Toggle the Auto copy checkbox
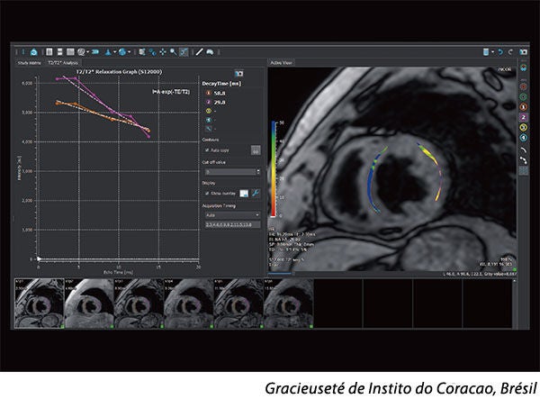The width and height of the screenshot is (540, 399). [x=207, y=150]
